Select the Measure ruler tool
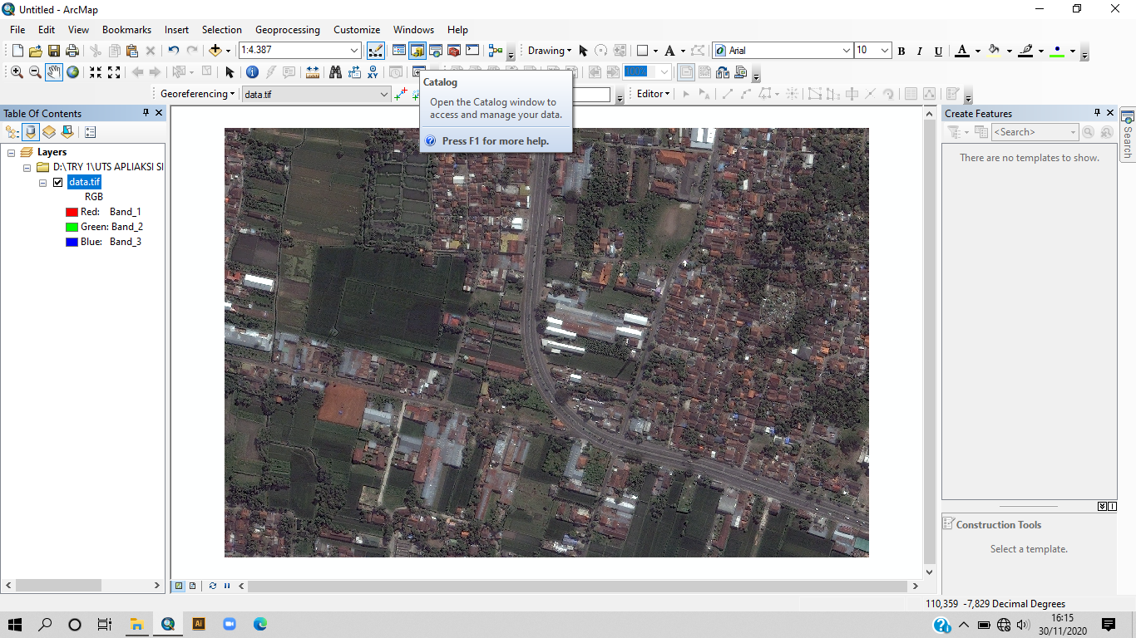1136x638 pixels. click(x=313, y=72)
